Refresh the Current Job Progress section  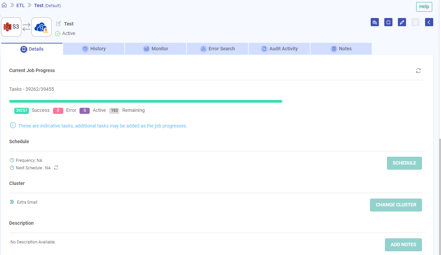point(418,71)
